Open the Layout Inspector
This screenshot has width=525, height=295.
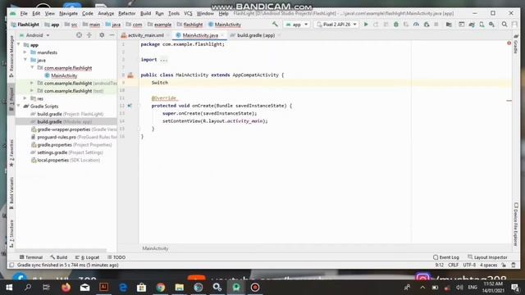pyautogui.click(x=487, y=257)
